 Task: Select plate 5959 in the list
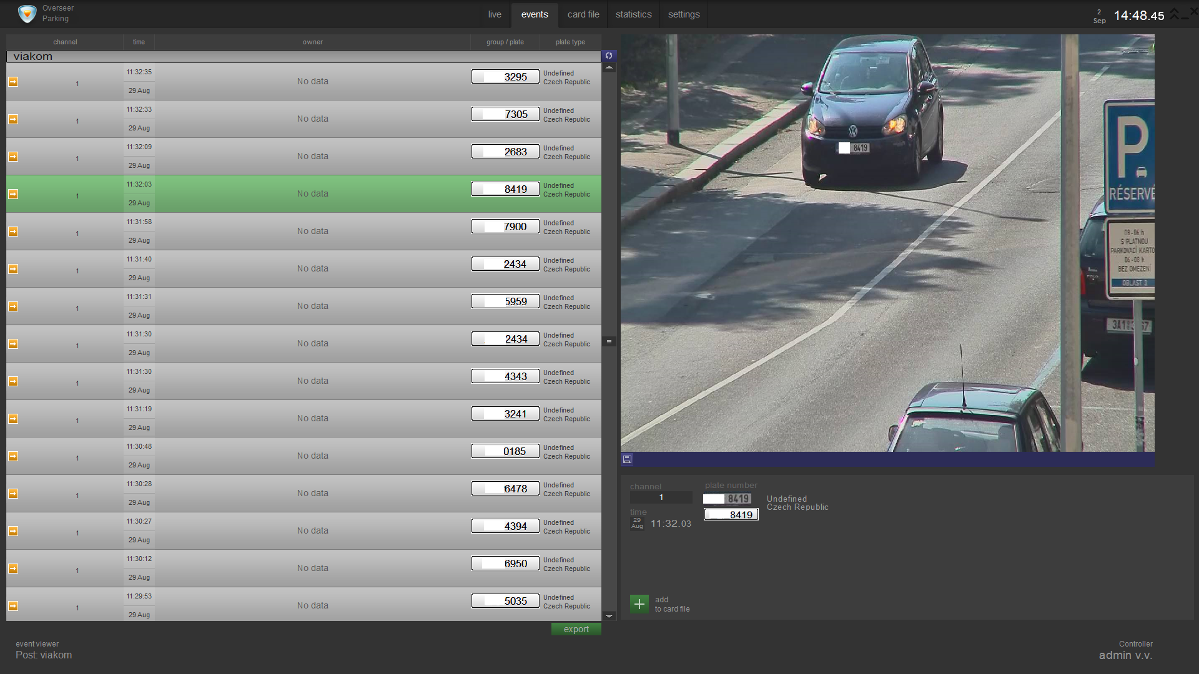[505, 301]
